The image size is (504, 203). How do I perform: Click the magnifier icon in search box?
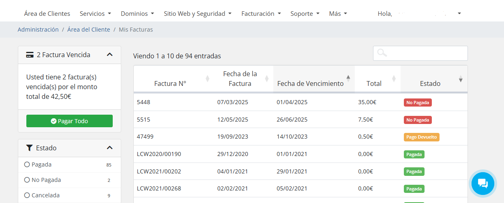click(382, 53)
